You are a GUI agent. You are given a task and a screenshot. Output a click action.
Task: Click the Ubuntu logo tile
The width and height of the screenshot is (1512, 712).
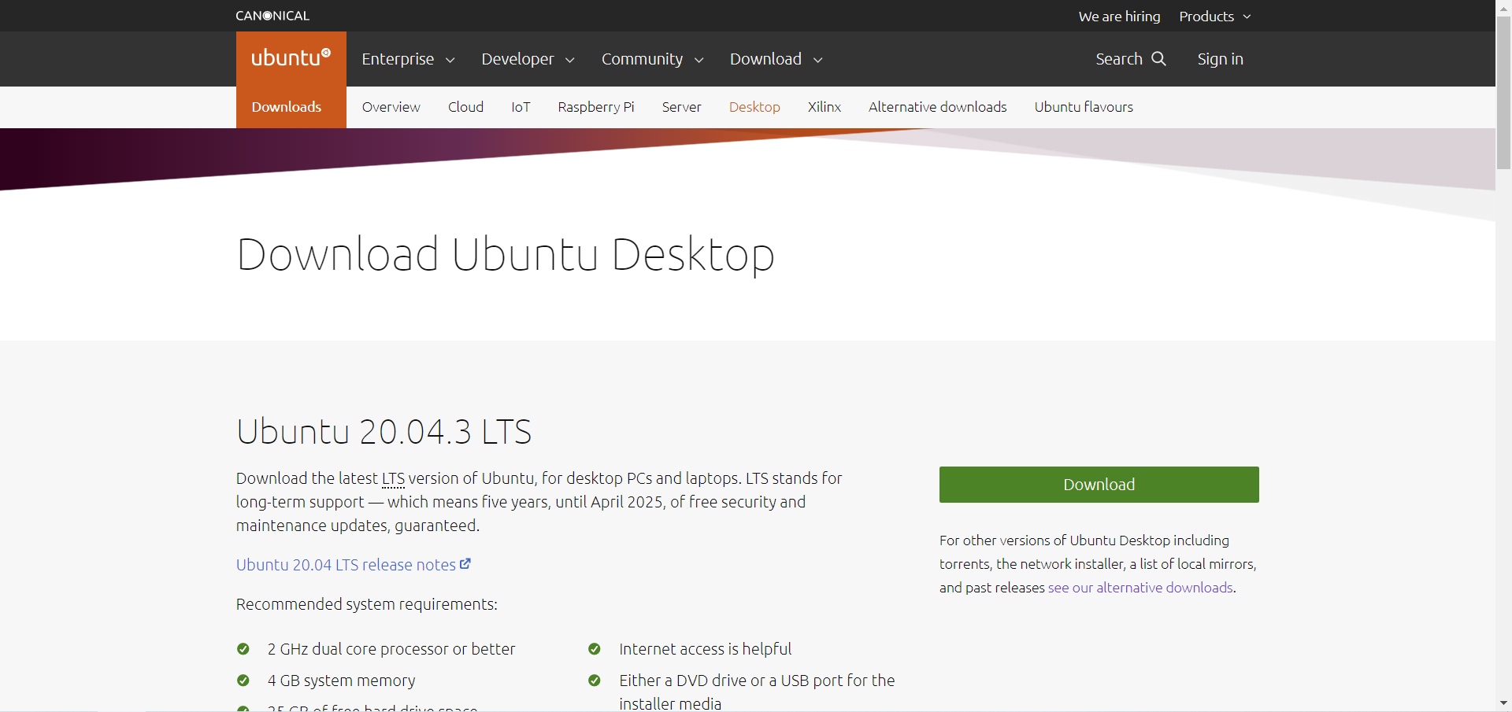(x=291, y=59)
